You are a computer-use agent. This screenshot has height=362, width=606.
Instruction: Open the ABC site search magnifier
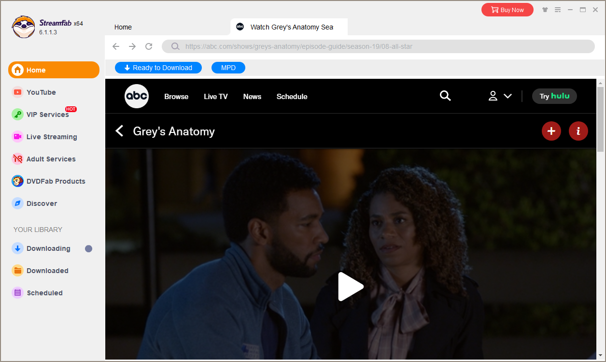(x=445, y=96)
